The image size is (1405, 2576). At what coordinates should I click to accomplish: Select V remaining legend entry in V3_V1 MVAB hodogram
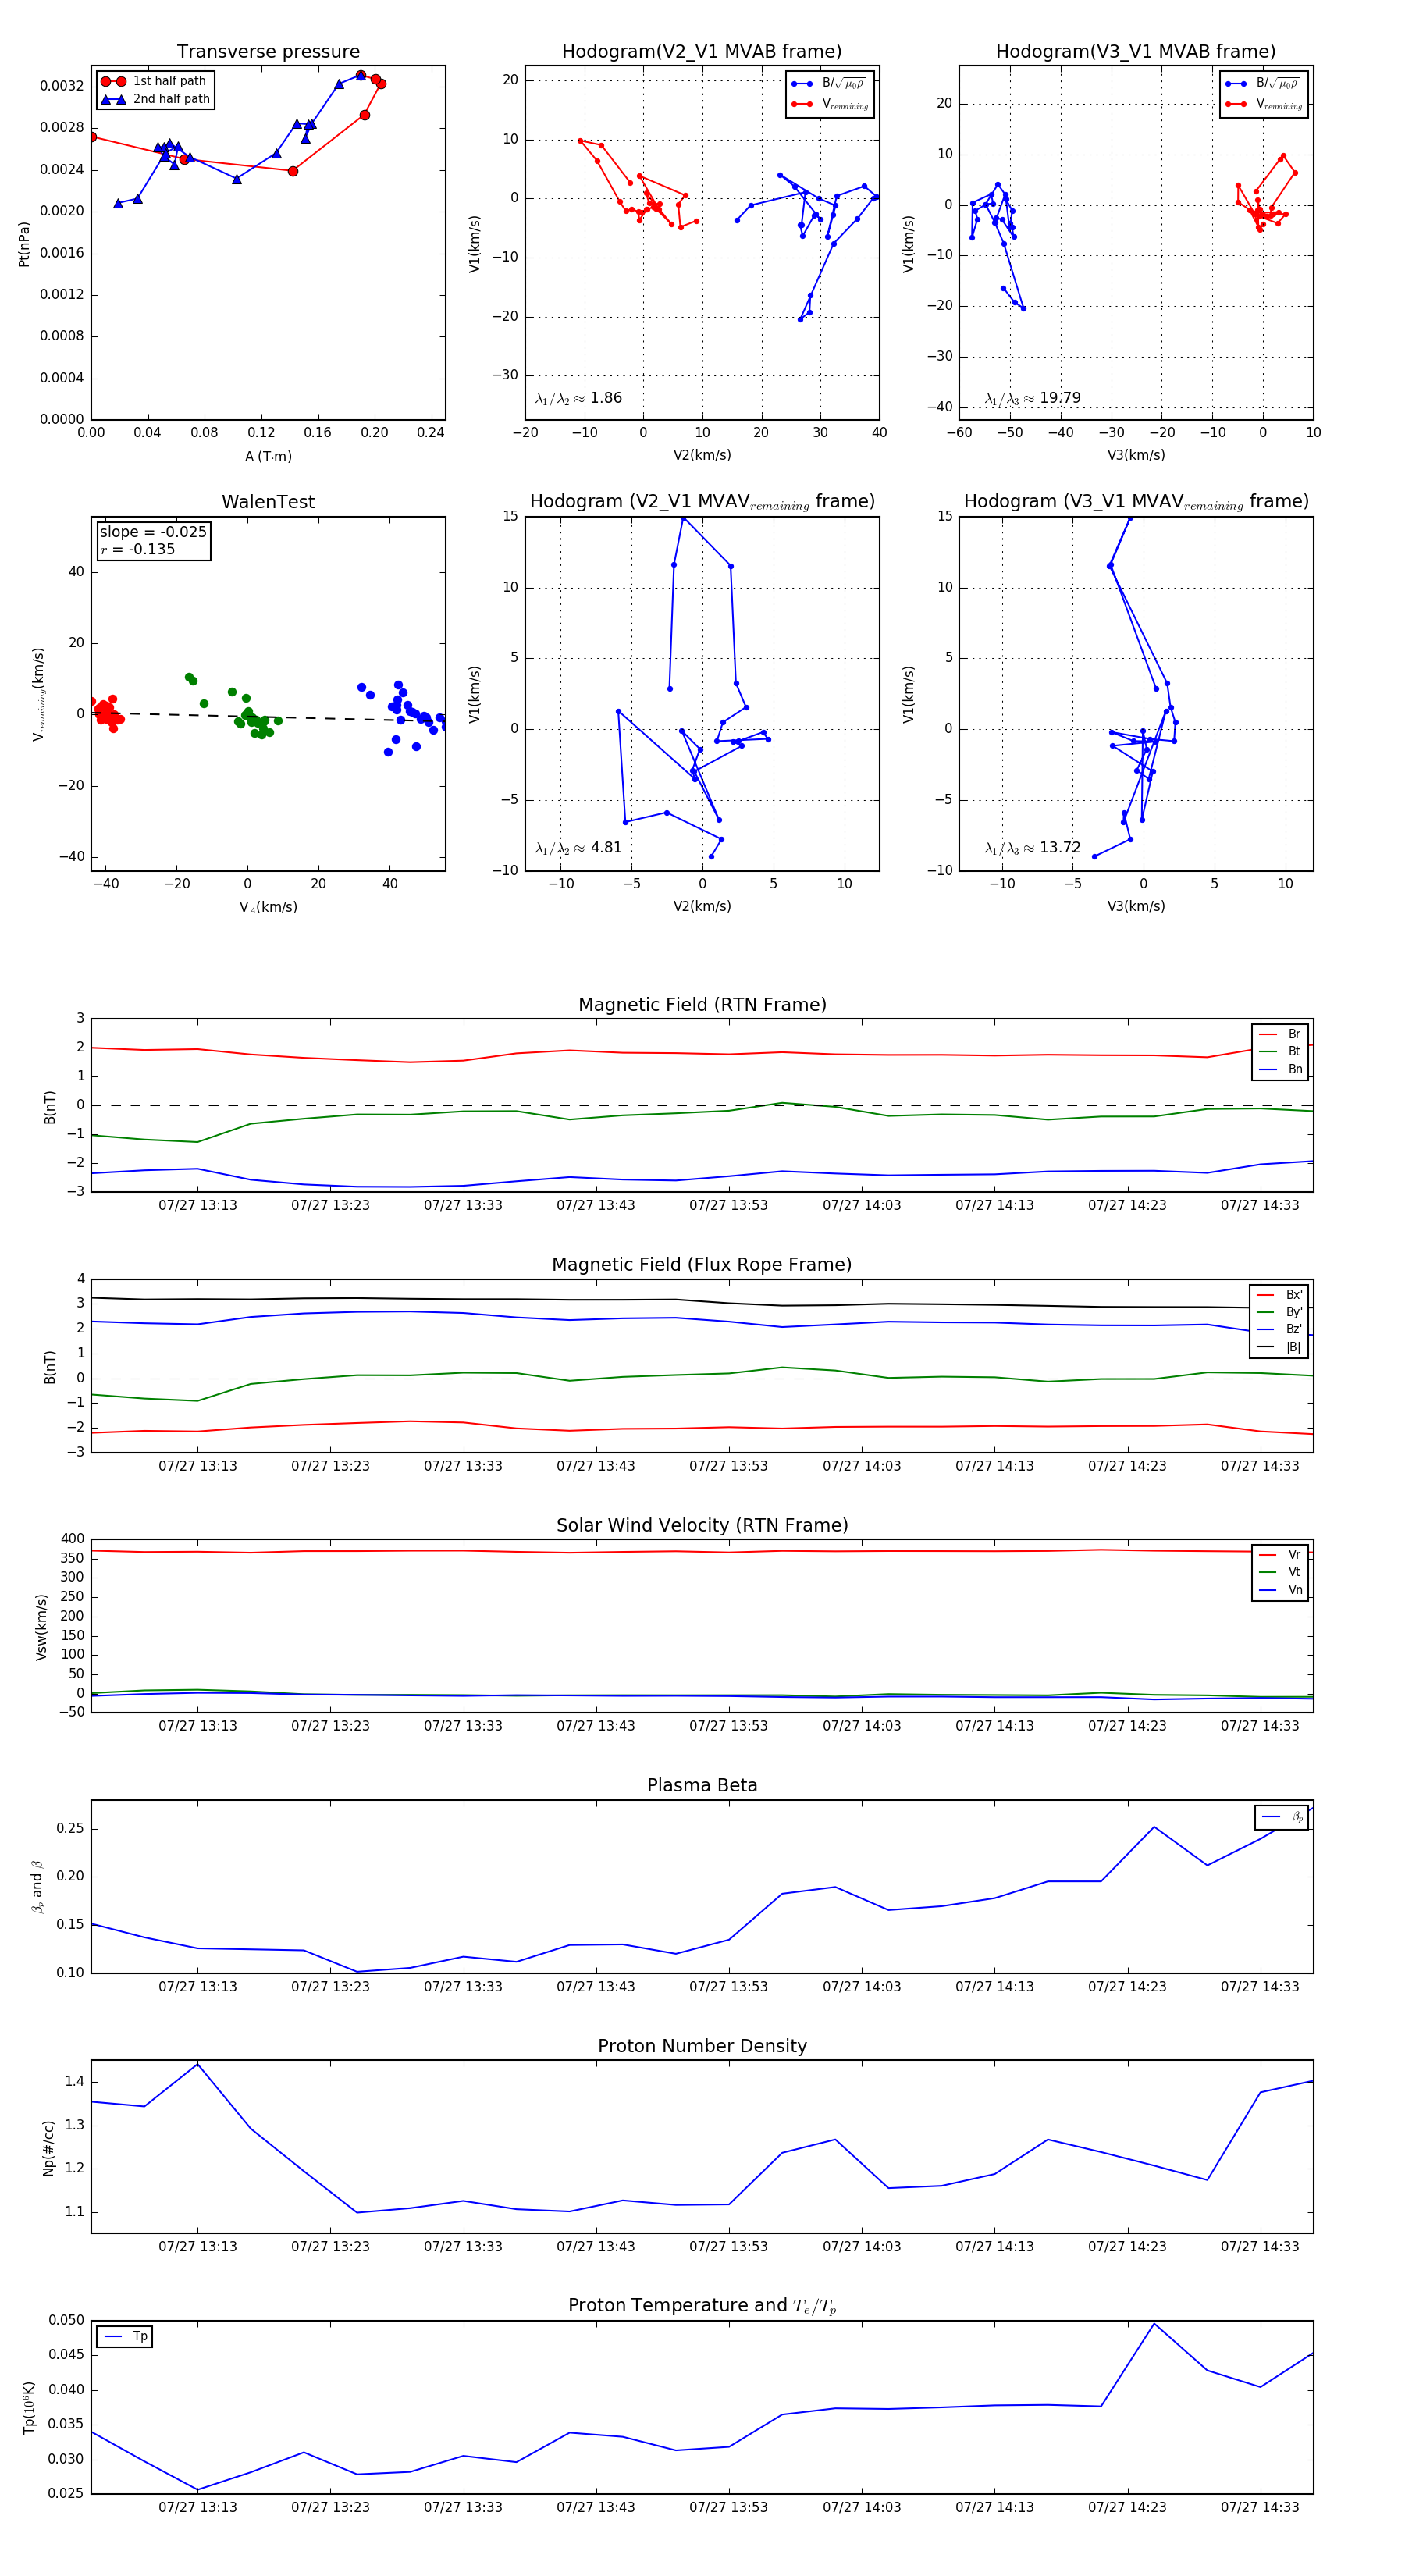1264,104
